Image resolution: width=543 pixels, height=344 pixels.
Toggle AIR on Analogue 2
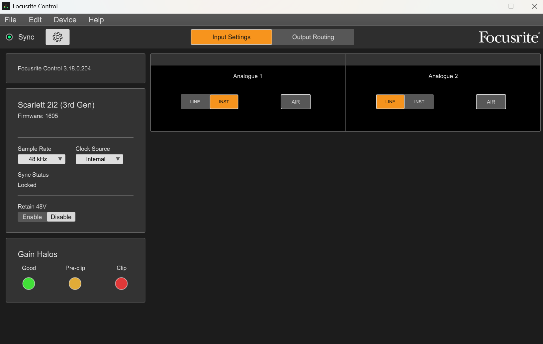491,102
